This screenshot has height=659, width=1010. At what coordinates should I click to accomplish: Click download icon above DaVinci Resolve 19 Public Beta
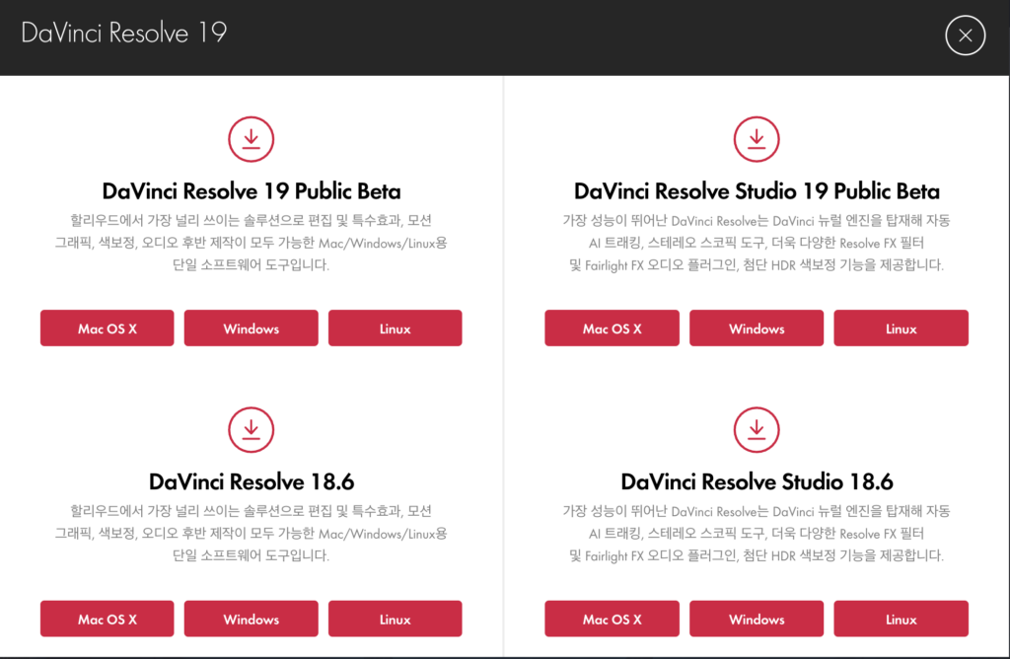[252, 139]
